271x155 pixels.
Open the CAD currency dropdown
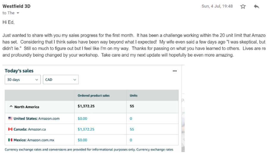point(61,79)
